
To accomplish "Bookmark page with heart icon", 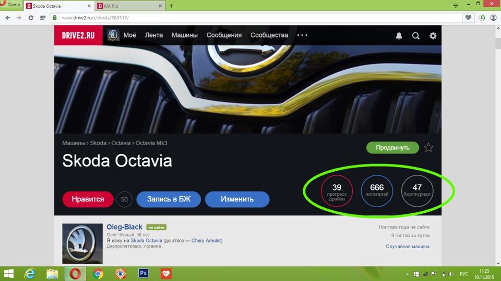I will click(468, 18).
